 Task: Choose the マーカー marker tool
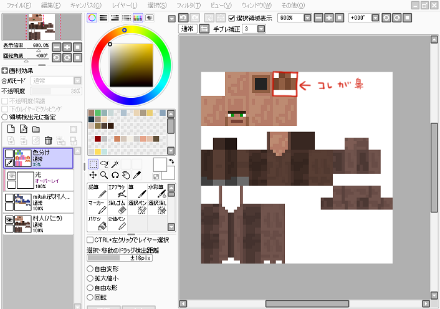tap(97, 207)
